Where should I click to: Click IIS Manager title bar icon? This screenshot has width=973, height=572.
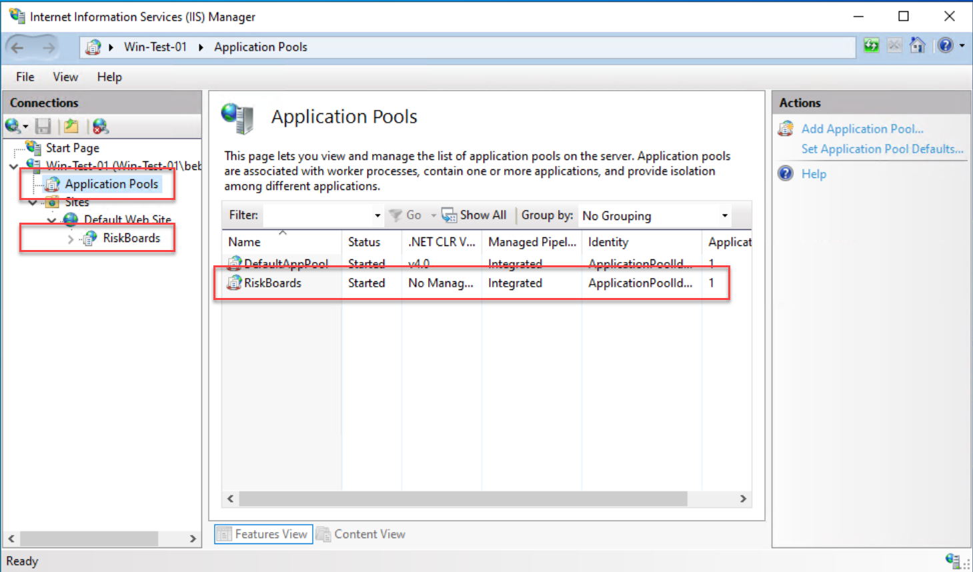point(17,16)
